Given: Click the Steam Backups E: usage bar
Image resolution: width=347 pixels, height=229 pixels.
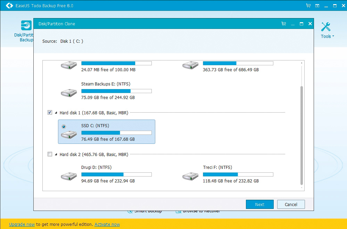Looking at the screenshot, I should [x=116, y=91].
